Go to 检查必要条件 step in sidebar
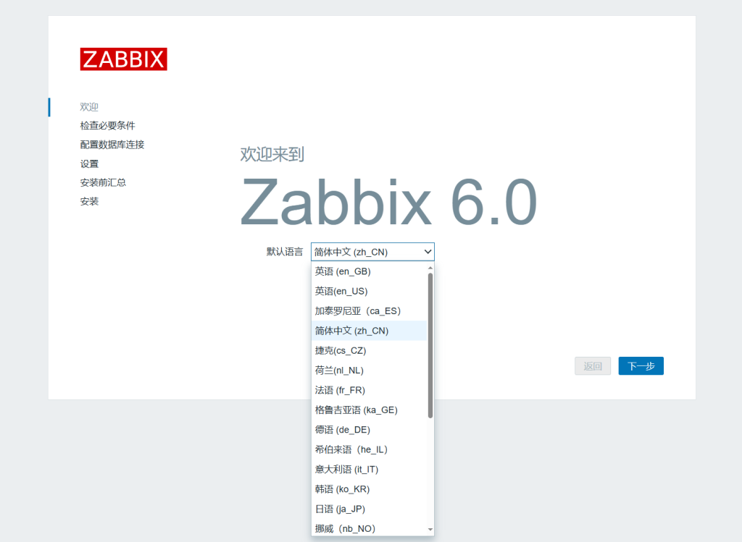 coord(107,126)
